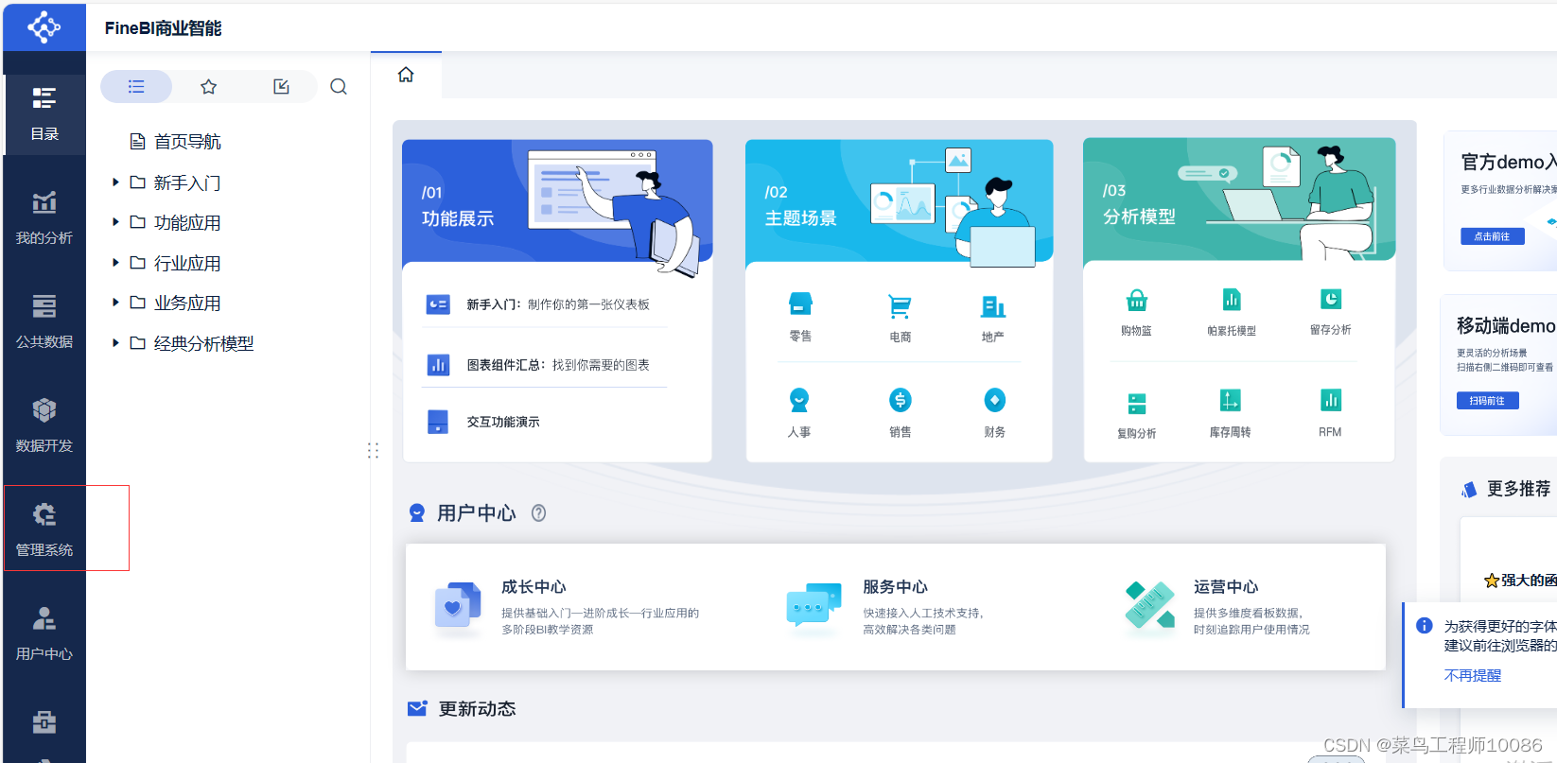The height and width of the screenshot is (763, 1557).
Task: Click the toolbox icon below 用户中心
Action: click(x=44, y=722)
